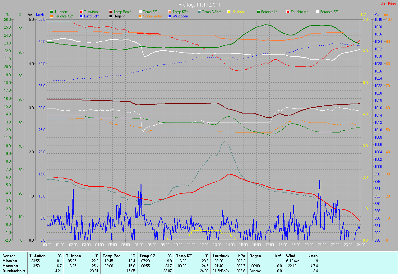Screen dimensions: 398x274
Task: Click the red T. Außen legend swatch
Action: (x=81, y=12)
